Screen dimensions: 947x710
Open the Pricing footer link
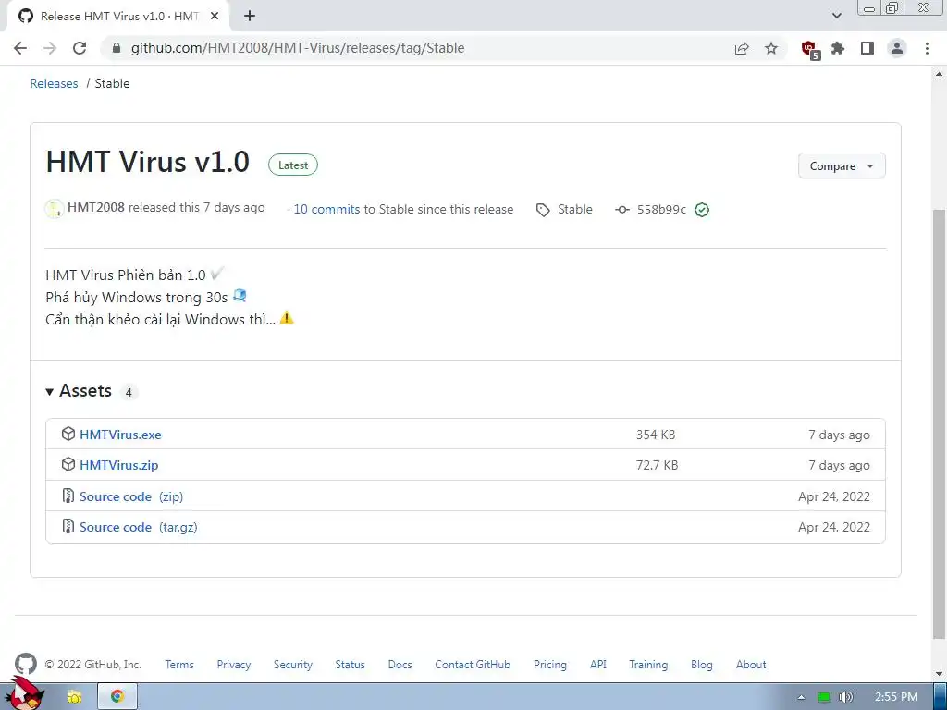(550, 664)
